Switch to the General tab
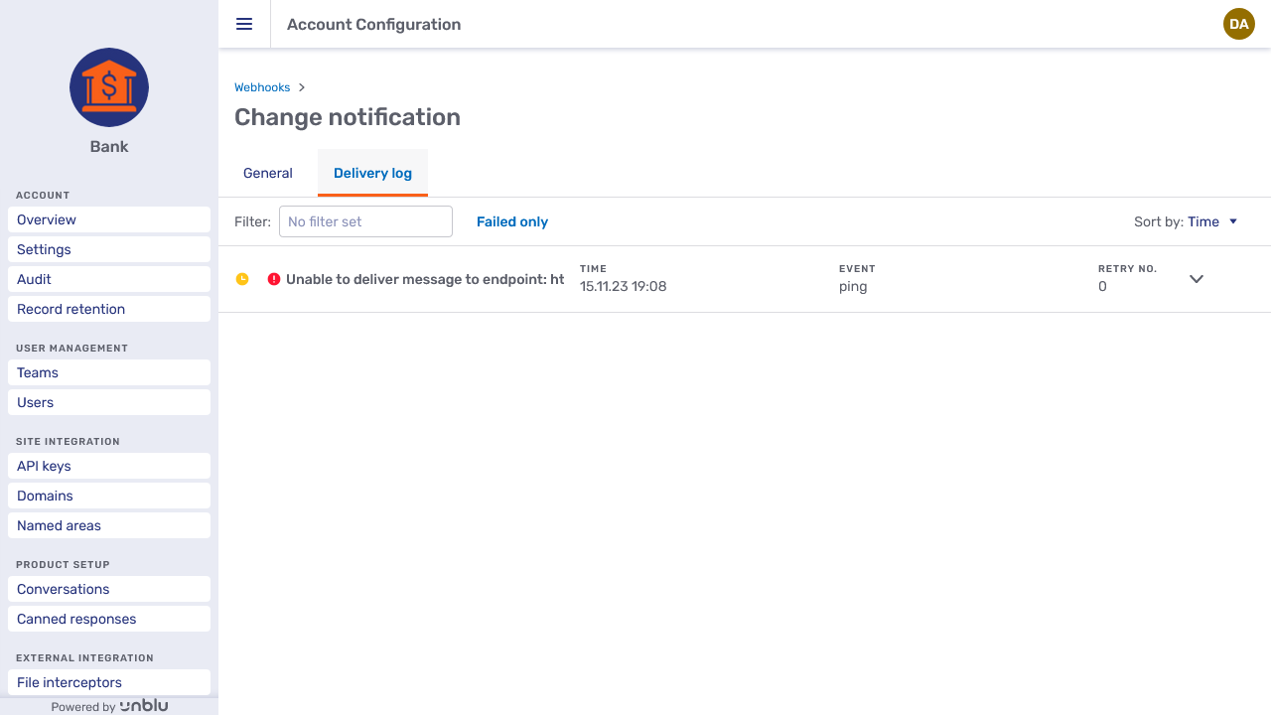Viewport: 1271px width, 715px height. tap(267, 173)
